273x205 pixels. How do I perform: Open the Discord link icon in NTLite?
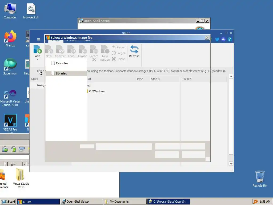tap(223, 40)
